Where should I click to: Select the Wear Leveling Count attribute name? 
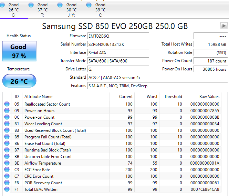43,124
